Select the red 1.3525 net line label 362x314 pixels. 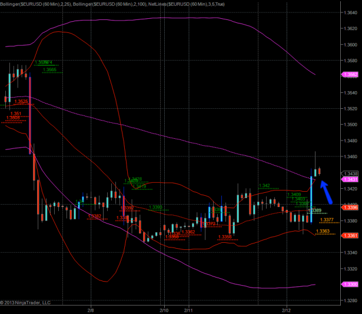click(21, 101)
